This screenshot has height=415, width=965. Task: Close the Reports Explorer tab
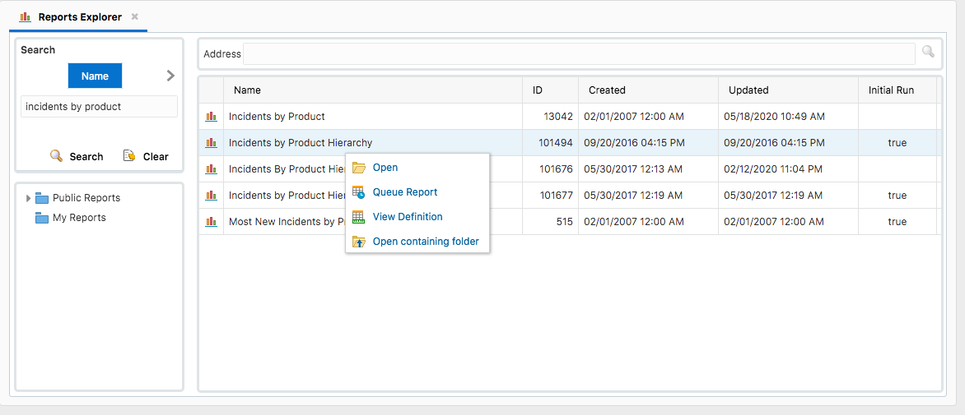click(x=135, y=16)
